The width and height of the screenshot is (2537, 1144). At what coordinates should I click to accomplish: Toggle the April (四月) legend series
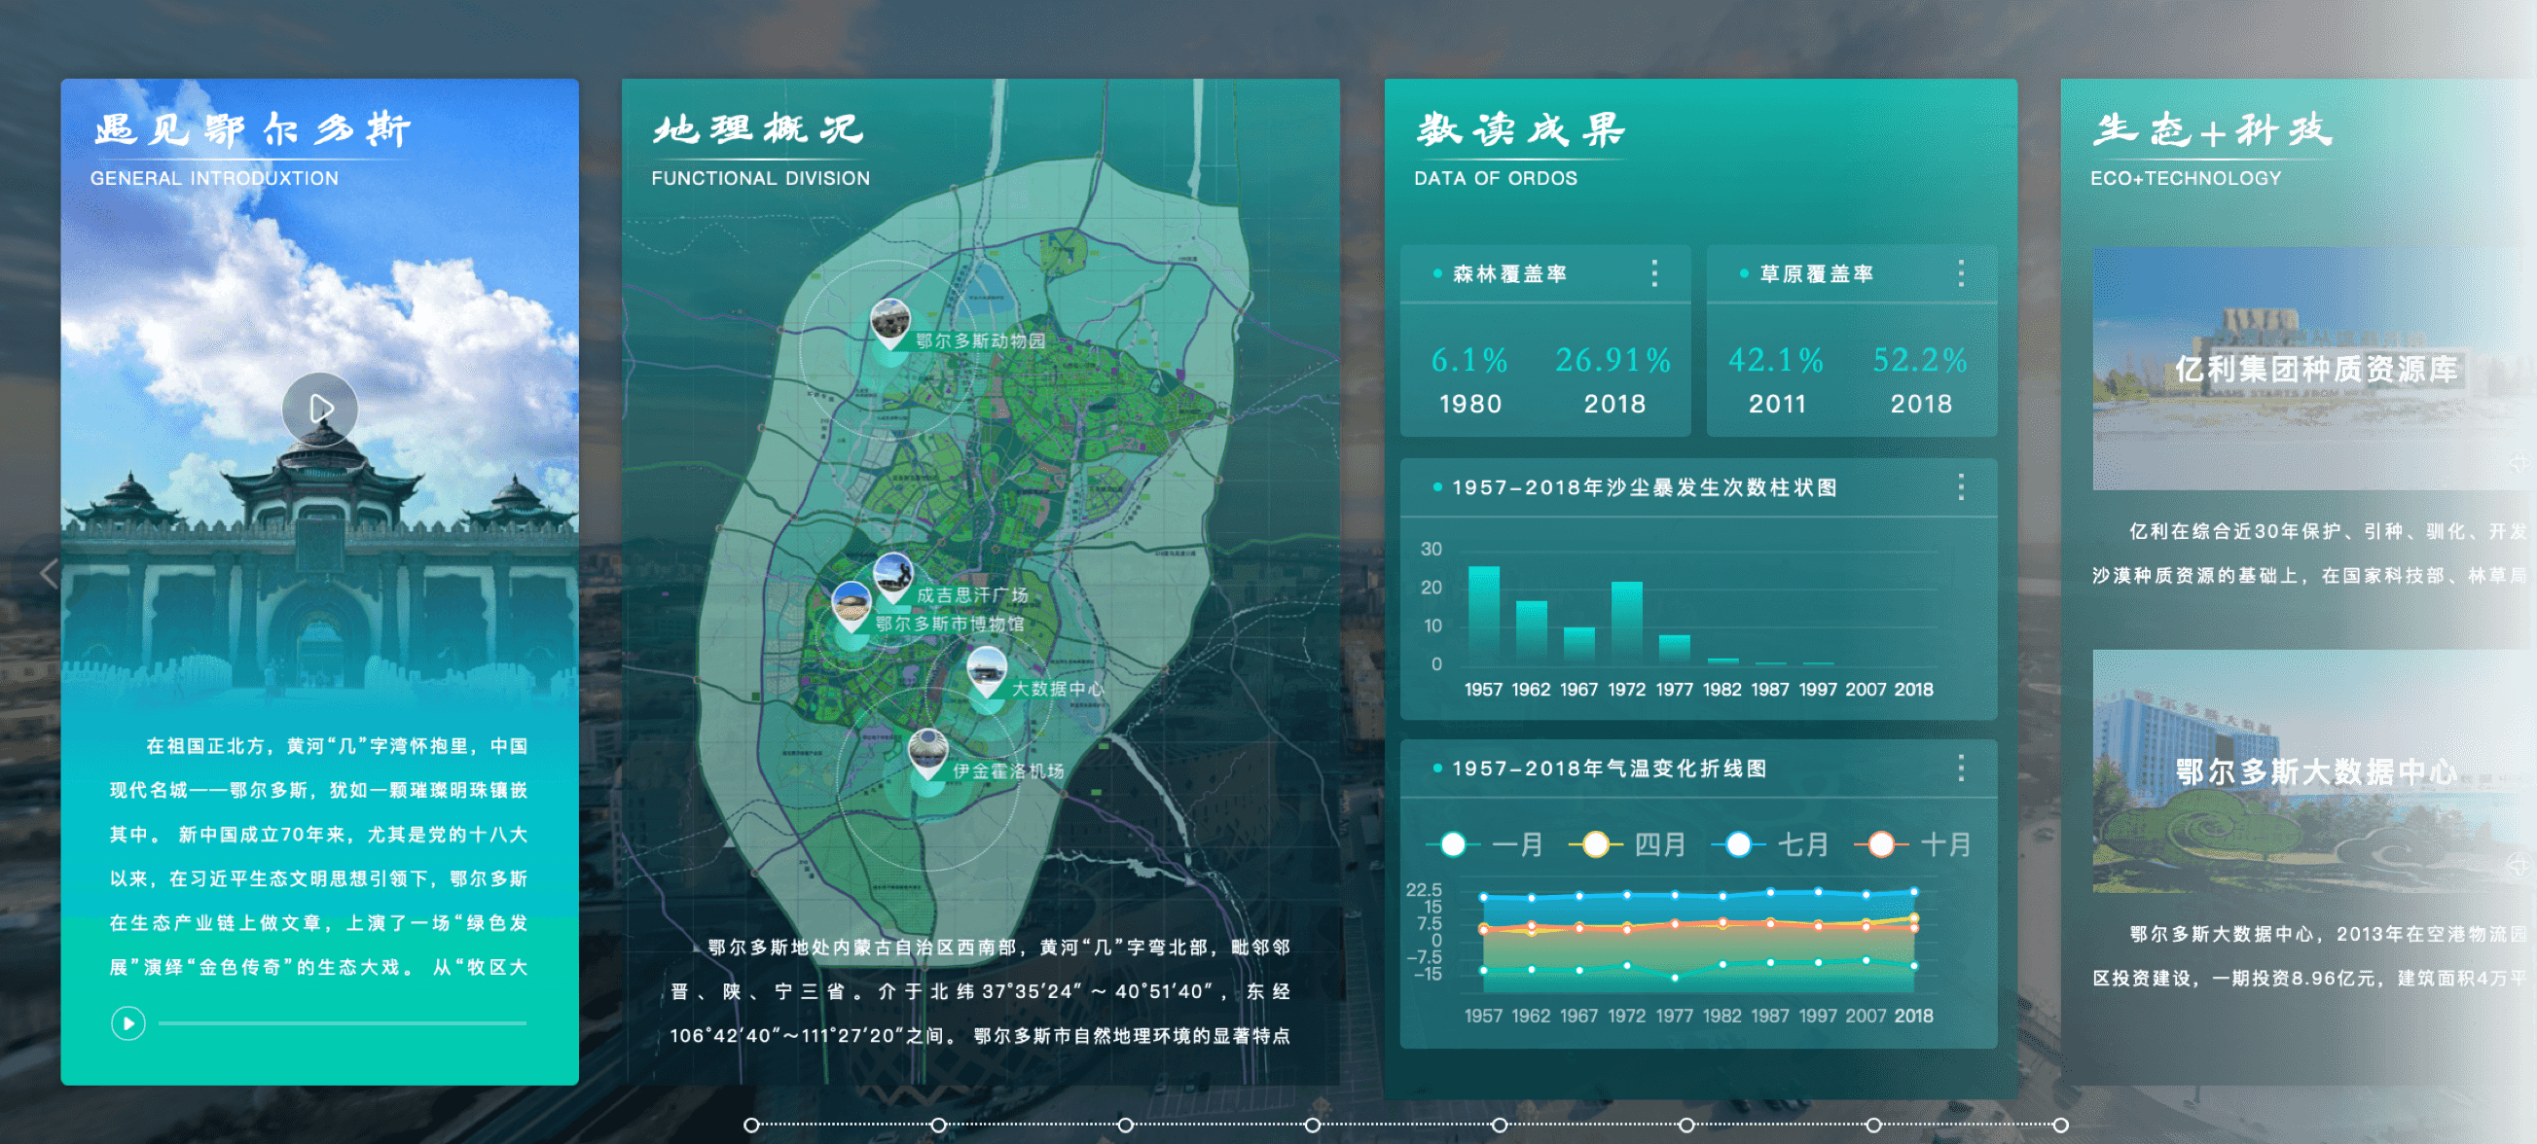tap(1597, 843)
